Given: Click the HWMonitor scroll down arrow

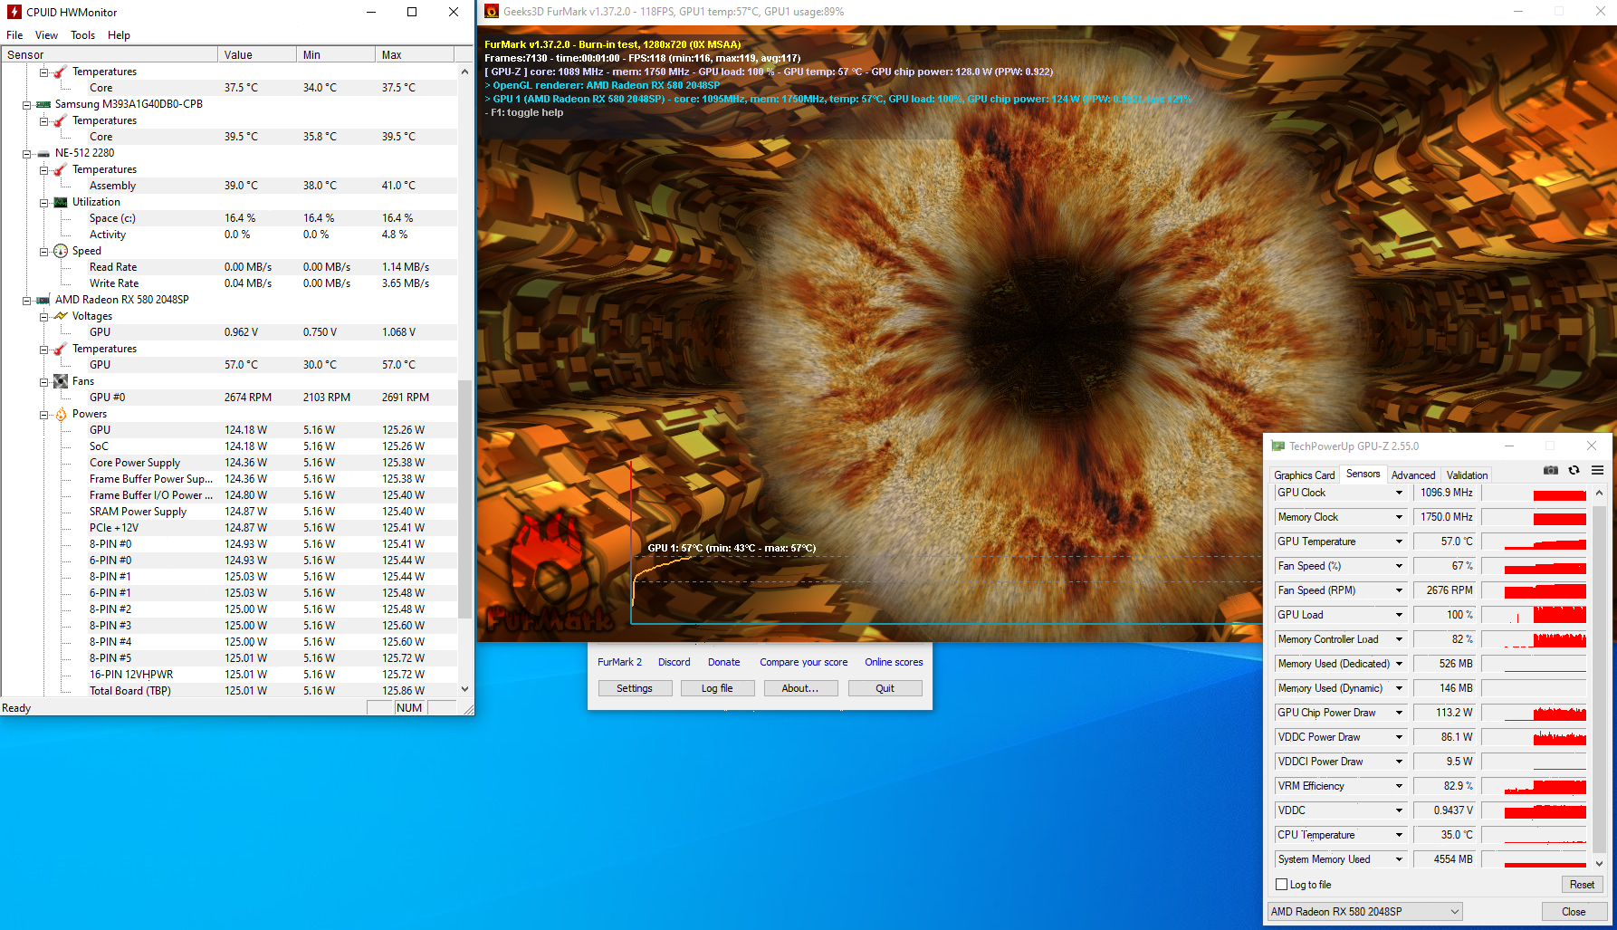Looking at the screenshot, I should (464, 689).
